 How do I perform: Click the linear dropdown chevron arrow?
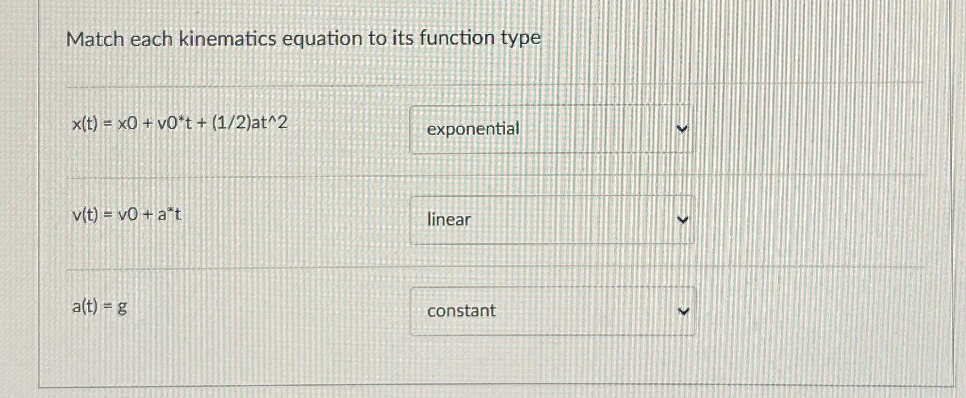coord(684,219)
